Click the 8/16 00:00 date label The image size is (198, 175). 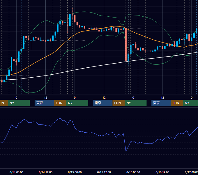click(x=133, y=172)
